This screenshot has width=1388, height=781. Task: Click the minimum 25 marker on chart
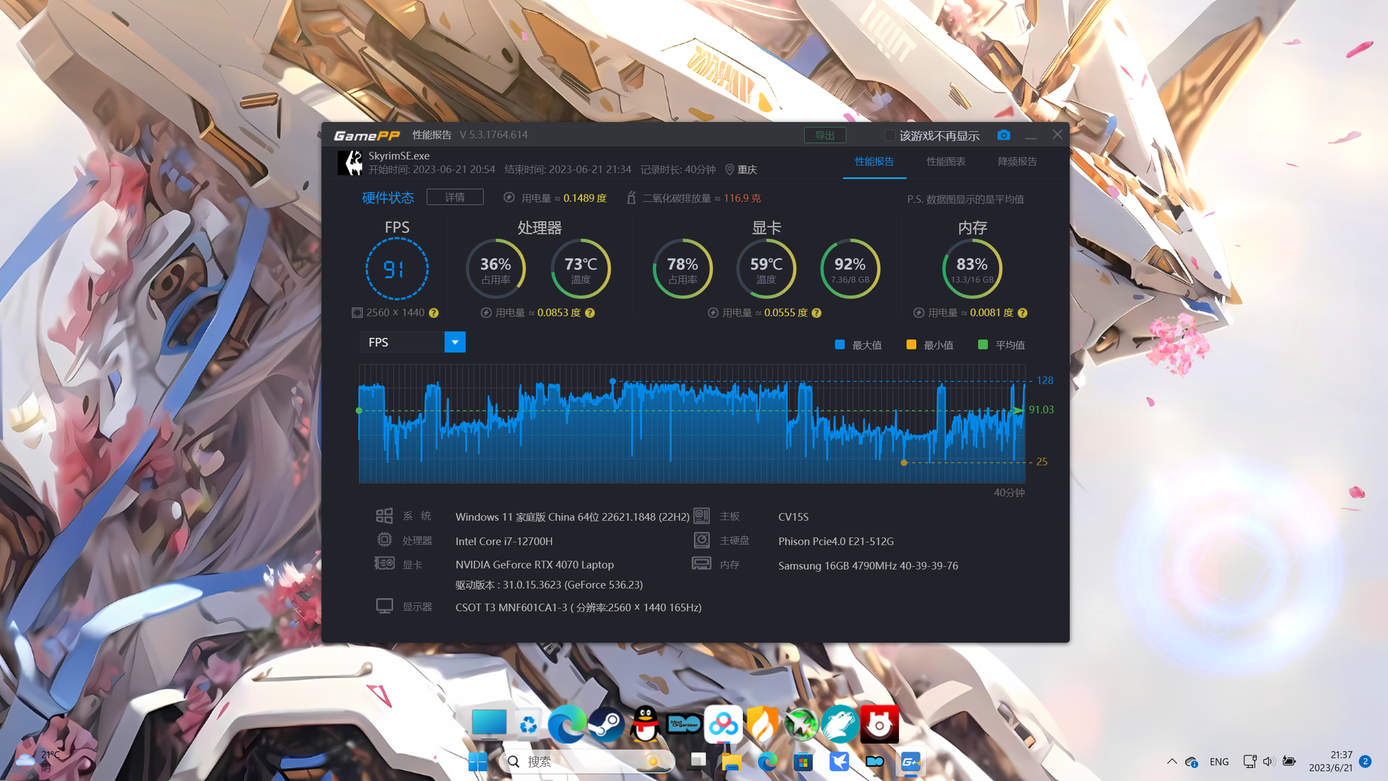click(x=904, y=463)
